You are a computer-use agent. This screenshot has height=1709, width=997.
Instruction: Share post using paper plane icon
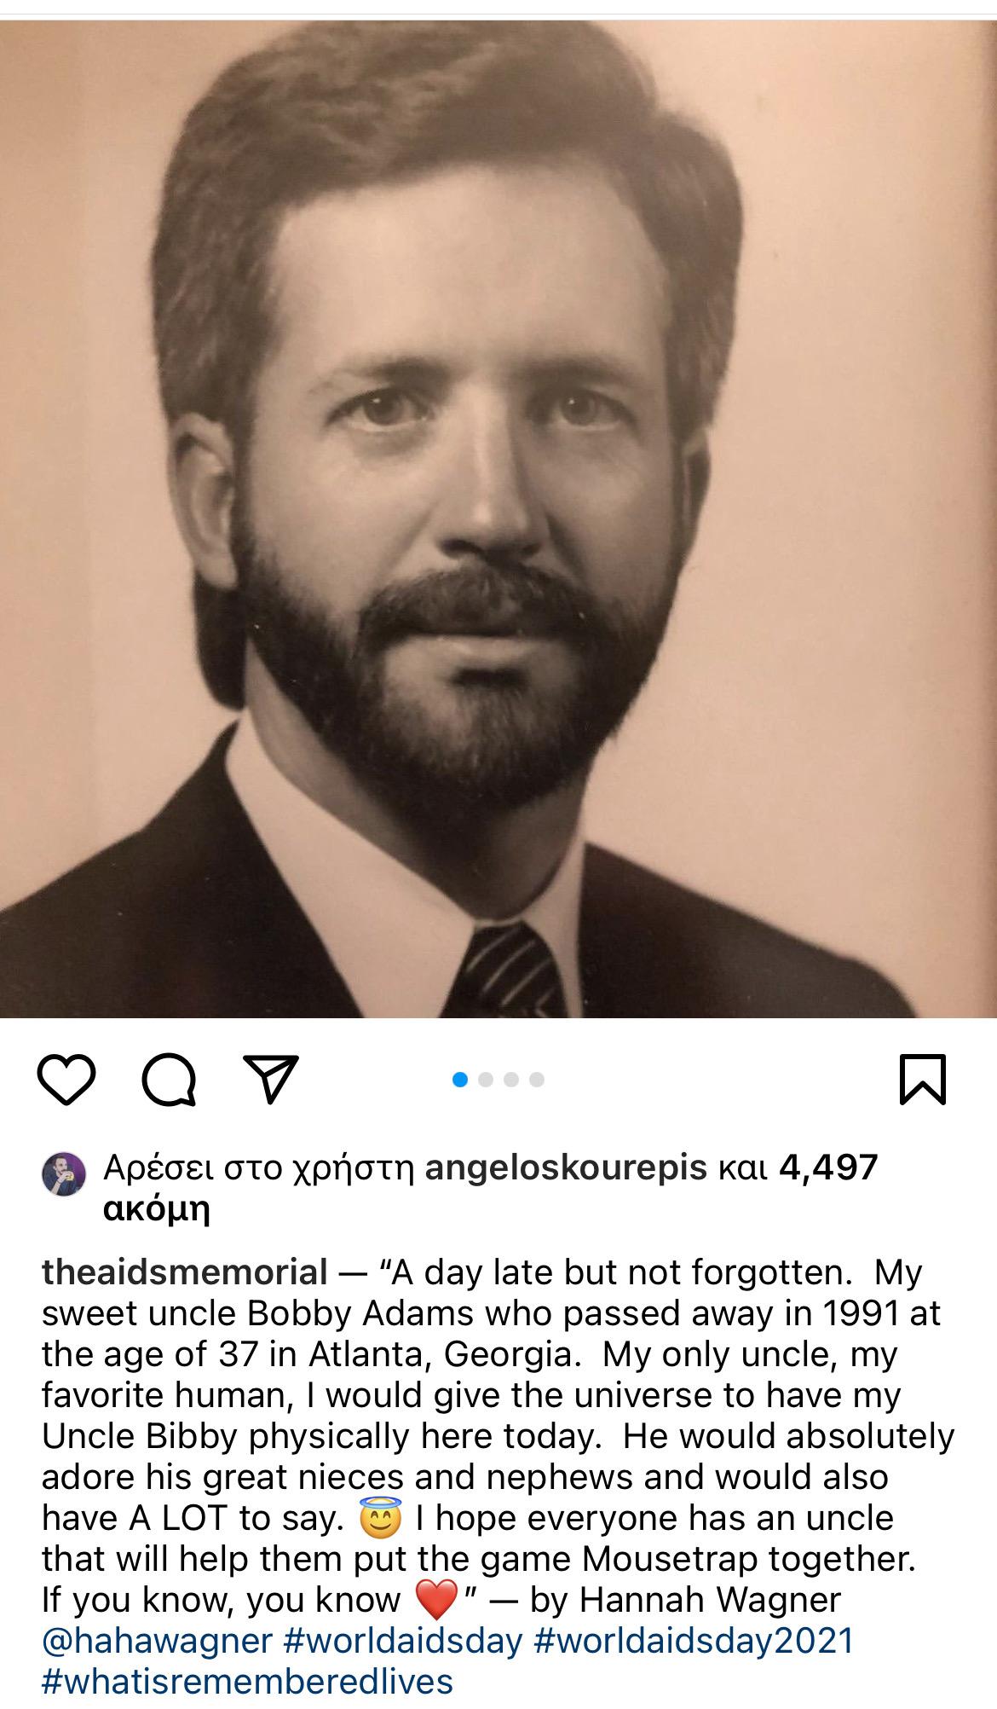[x=271, y=1080]
